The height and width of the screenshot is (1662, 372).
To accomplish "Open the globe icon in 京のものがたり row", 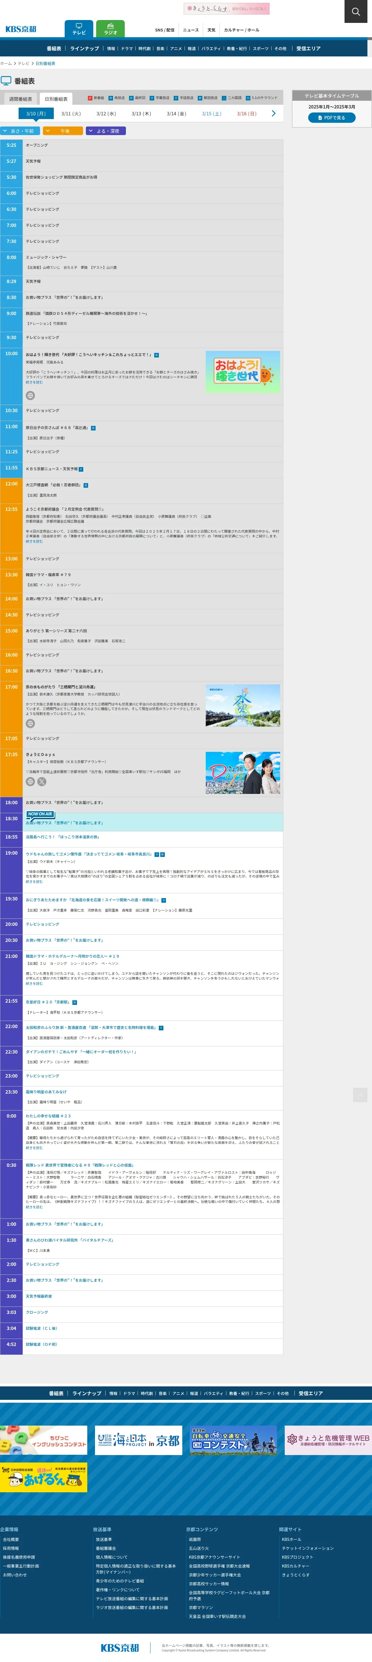I will [30, 724].
